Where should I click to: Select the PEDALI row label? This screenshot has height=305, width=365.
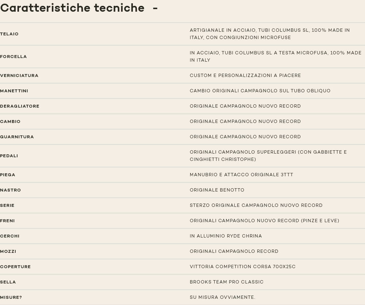(x=9, y=156)
